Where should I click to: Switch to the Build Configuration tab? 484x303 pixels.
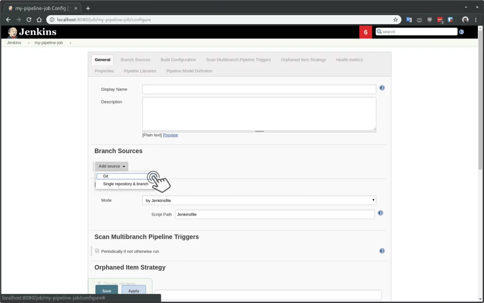coord(178,60)
